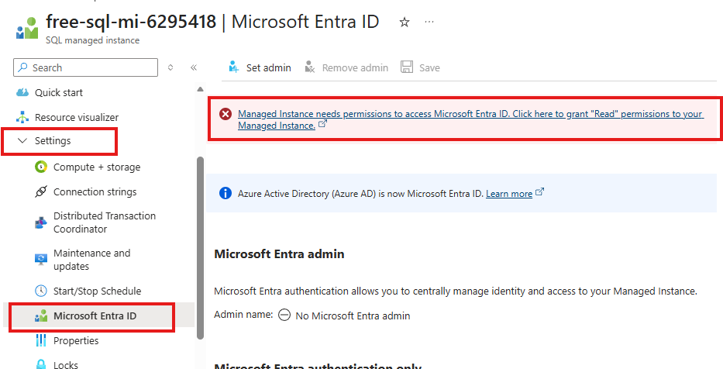
Task: Open Connection strings settings
Action: click(95, 192)
